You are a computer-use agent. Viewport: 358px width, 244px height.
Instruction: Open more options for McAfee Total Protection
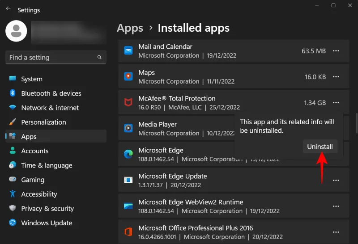(x=336, y=103)
